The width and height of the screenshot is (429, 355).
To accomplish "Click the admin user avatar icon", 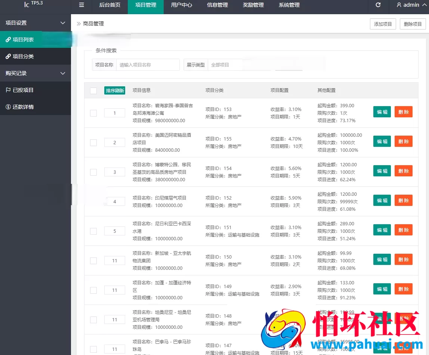I will pyautogui.click(x=399, y=5).
